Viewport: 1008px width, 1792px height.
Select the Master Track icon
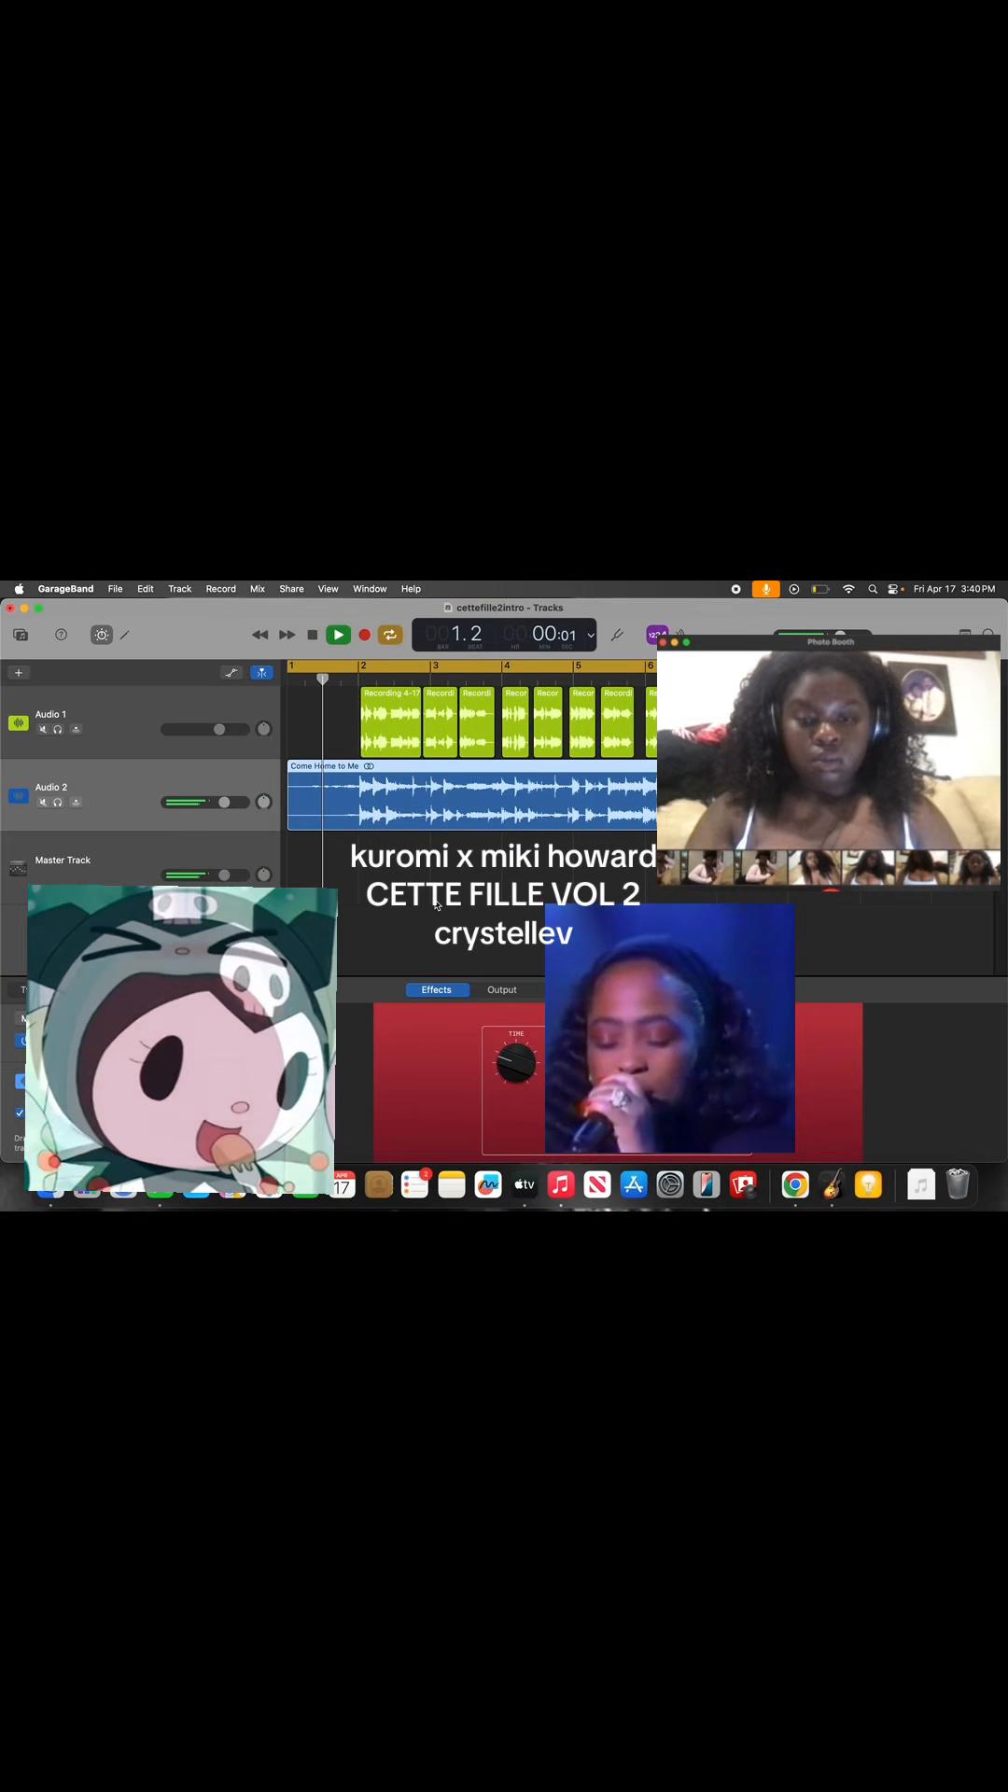click(18, 868)
